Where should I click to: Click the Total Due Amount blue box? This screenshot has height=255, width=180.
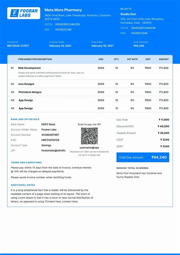tap(143, 157)
